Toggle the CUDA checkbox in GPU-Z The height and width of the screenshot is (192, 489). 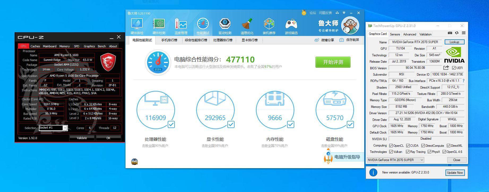(x=408, y=146)
